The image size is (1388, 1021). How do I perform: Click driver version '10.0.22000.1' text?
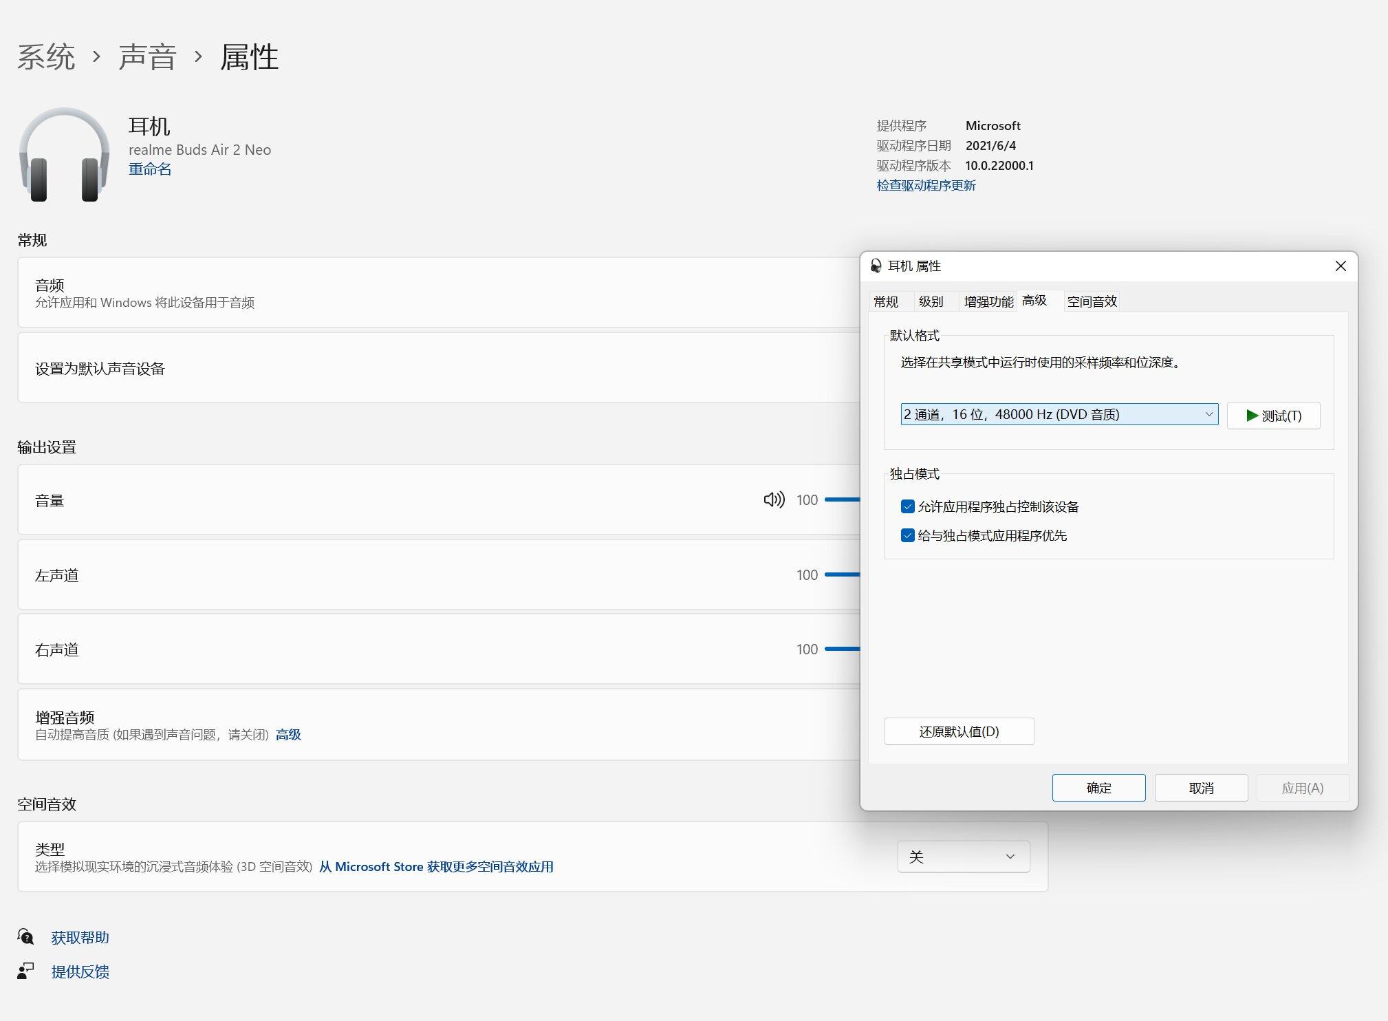pos(999,166)
